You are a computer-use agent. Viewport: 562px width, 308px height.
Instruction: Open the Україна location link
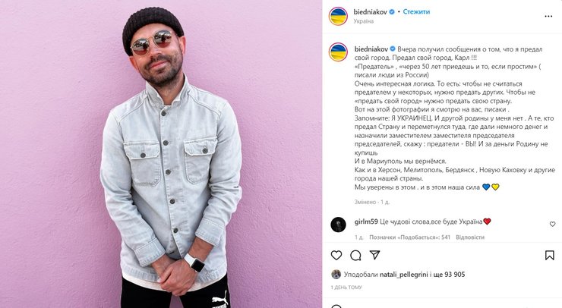(x=364, y=21)
